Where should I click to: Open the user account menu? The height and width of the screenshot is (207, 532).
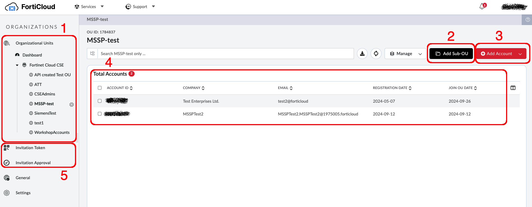tap(514, 7)
